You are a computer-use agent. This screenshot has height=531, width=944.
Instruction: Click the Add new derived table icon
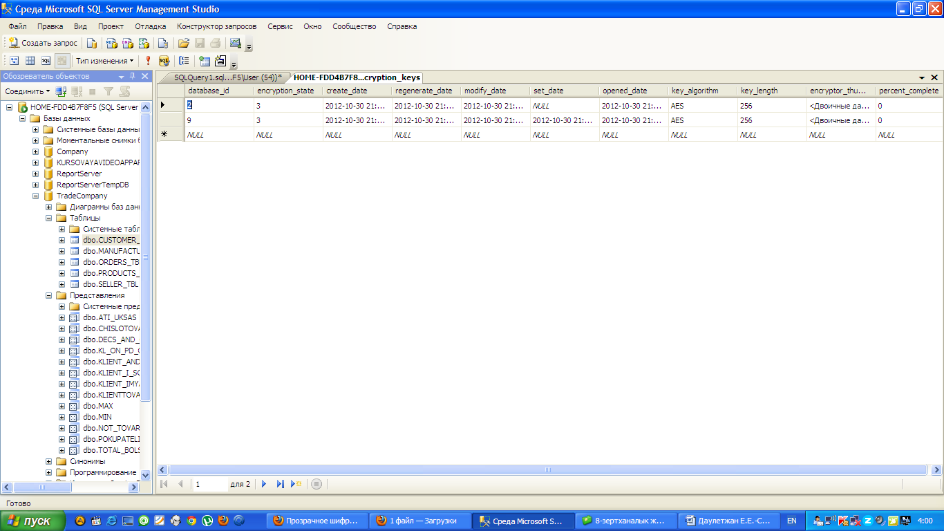point(220,61)
